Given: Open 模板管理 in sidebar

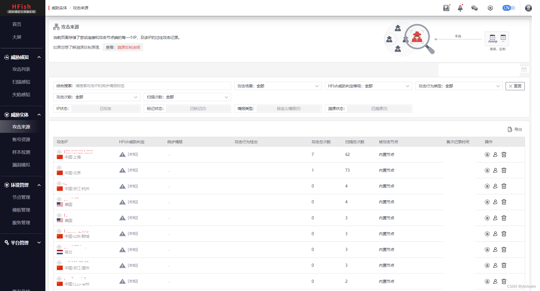Looking at the screenshot, I should (21, 210).
